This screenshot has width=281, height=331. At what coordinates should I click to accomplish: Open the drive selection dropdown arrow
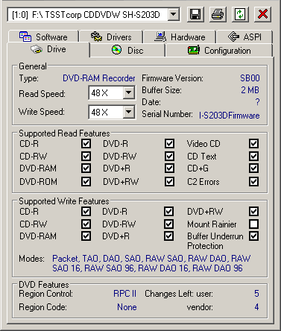174,15
